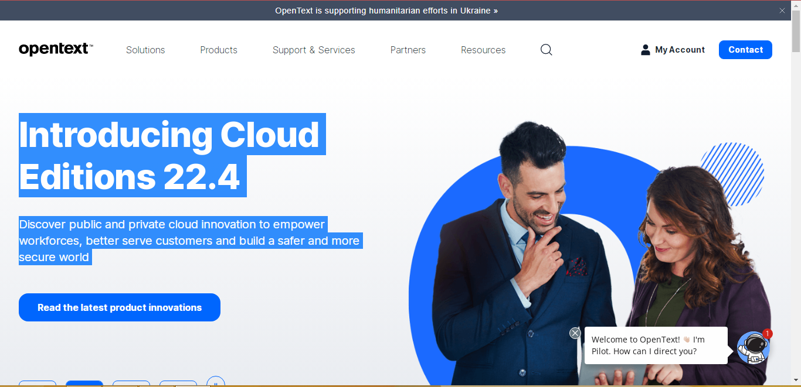Click the opentext logo

55,49
